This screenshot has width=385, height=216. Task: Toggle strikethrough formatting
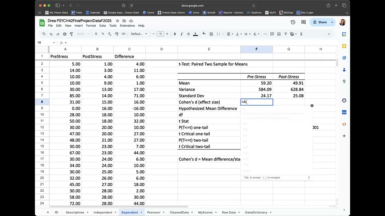[189, 34]
